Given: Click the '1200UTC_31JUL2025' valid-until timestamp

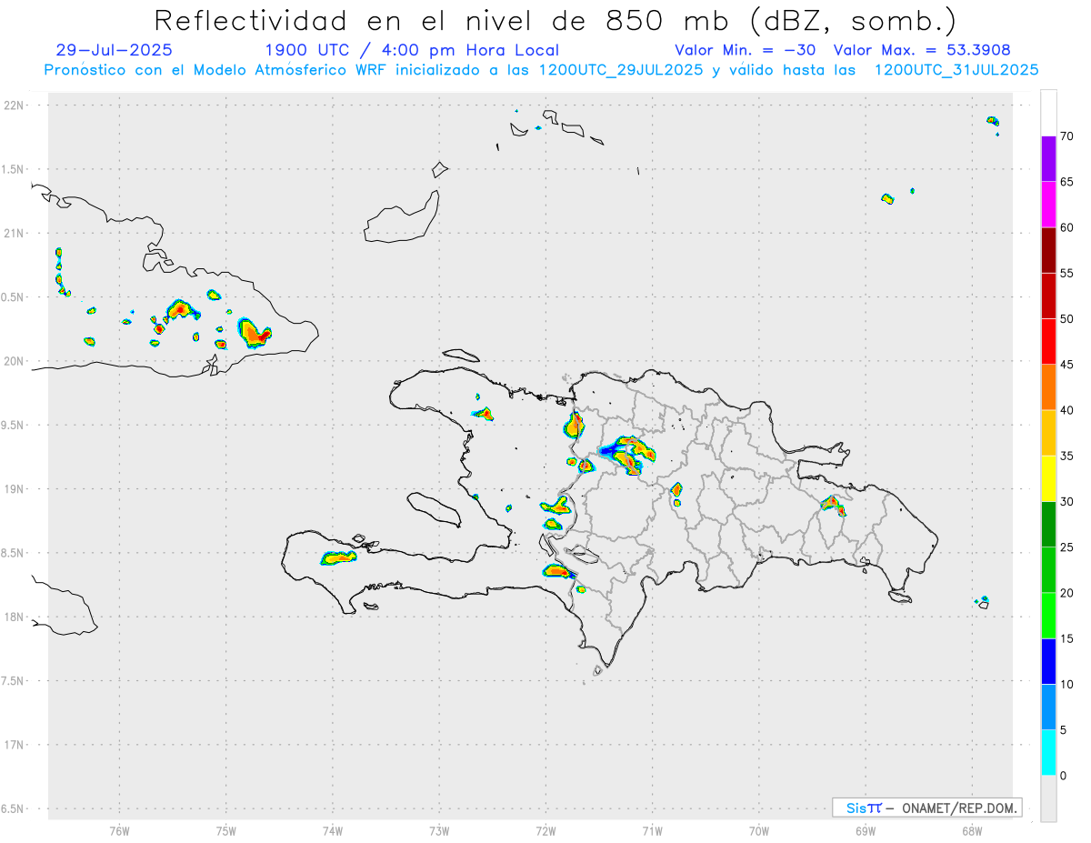Looking at the screenshot, I should (956, 70).
